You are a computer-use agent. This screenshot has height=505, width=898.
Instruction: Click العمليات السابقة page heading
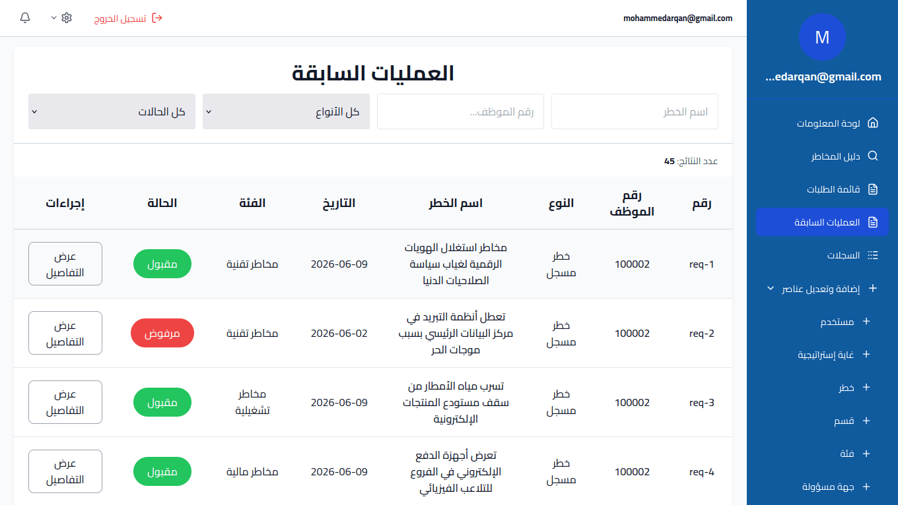point(373,73)
